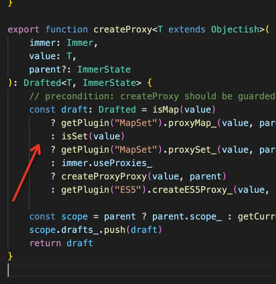This screenshot has width=276, height=284.
Task: Click the scope variable declaration
Action: [x=74, y=216]
